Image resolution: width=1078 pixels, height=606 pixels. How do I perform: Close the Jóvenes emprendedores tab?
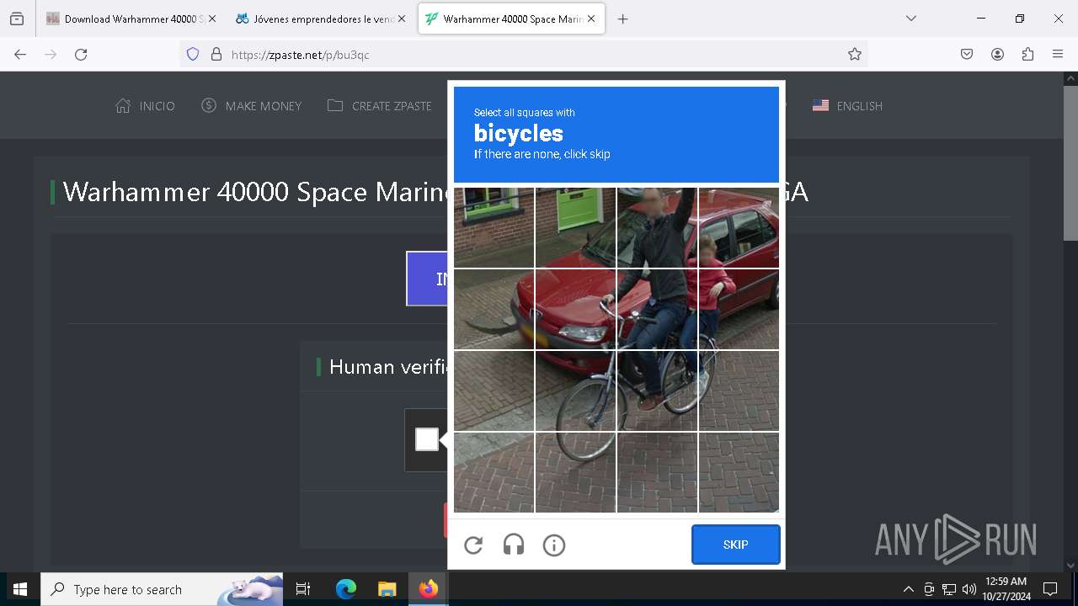point(402,19)
